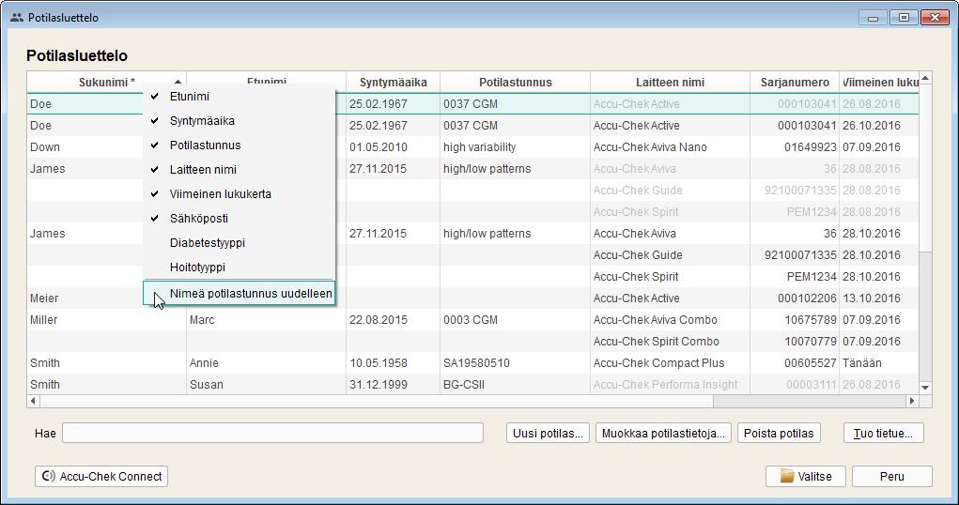The width and height of the screenshot is (959, 505).
Task: Sort by the Viimeinen lukukerta column header
Action: pyautogui.click(x=879, y=82)
